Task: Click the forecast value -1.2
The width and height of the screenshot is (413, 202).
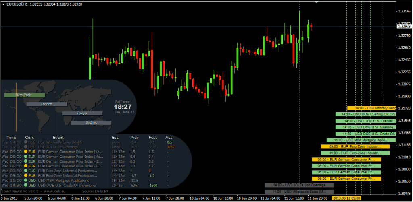Action: click(151, 176)
